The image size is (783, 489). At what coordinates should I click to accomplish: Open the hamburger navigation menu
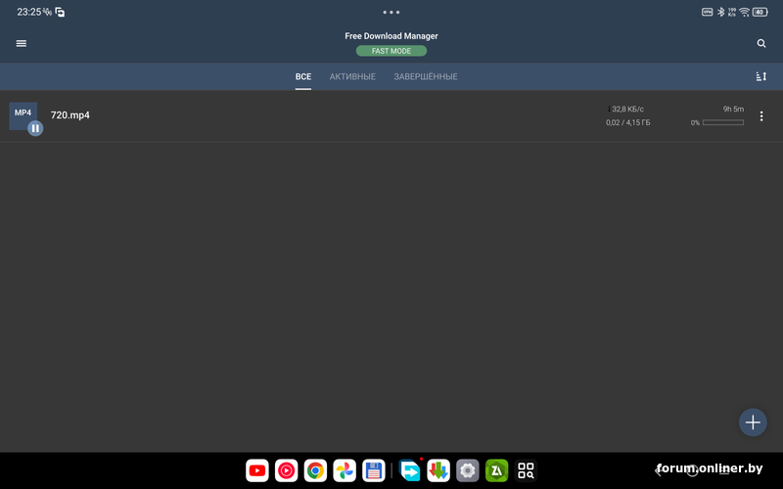(x=21, y=43)
